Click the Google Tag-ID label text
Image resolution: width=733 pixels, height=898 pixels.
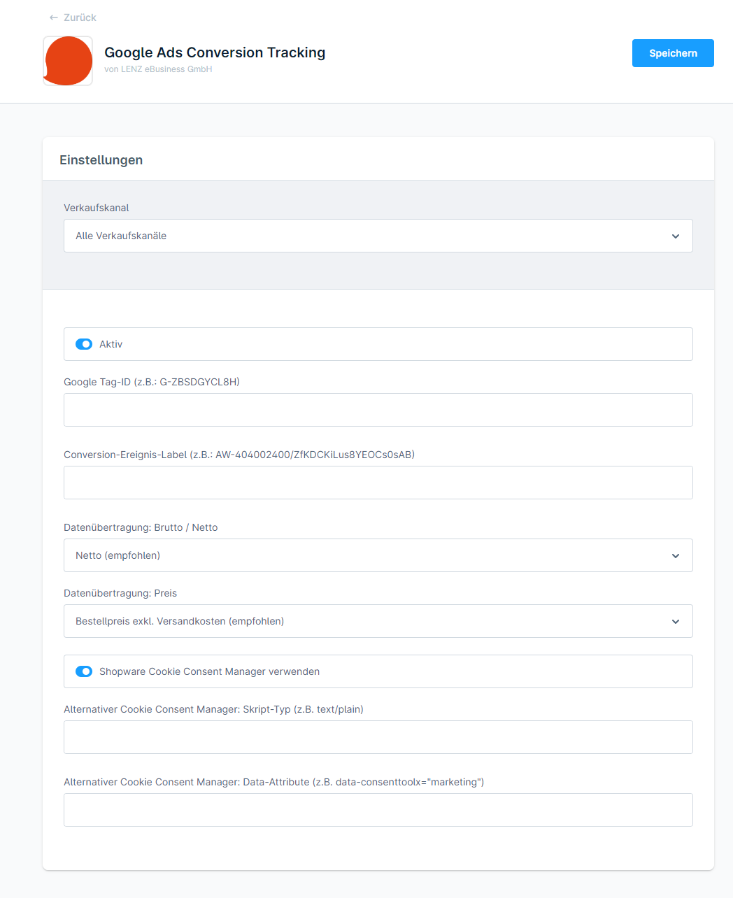pyautogui.click(x=152, y=382)
